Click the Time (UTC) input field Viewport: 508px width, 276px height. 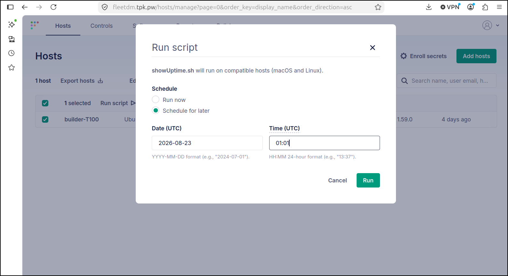(324, 143)
